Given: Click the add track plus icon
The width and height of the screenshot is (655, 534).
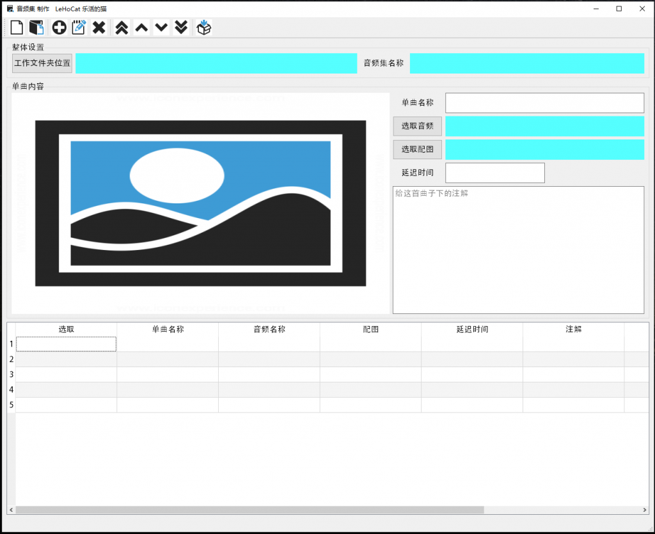Looking at the screenshot, I should tap(59, 27).
